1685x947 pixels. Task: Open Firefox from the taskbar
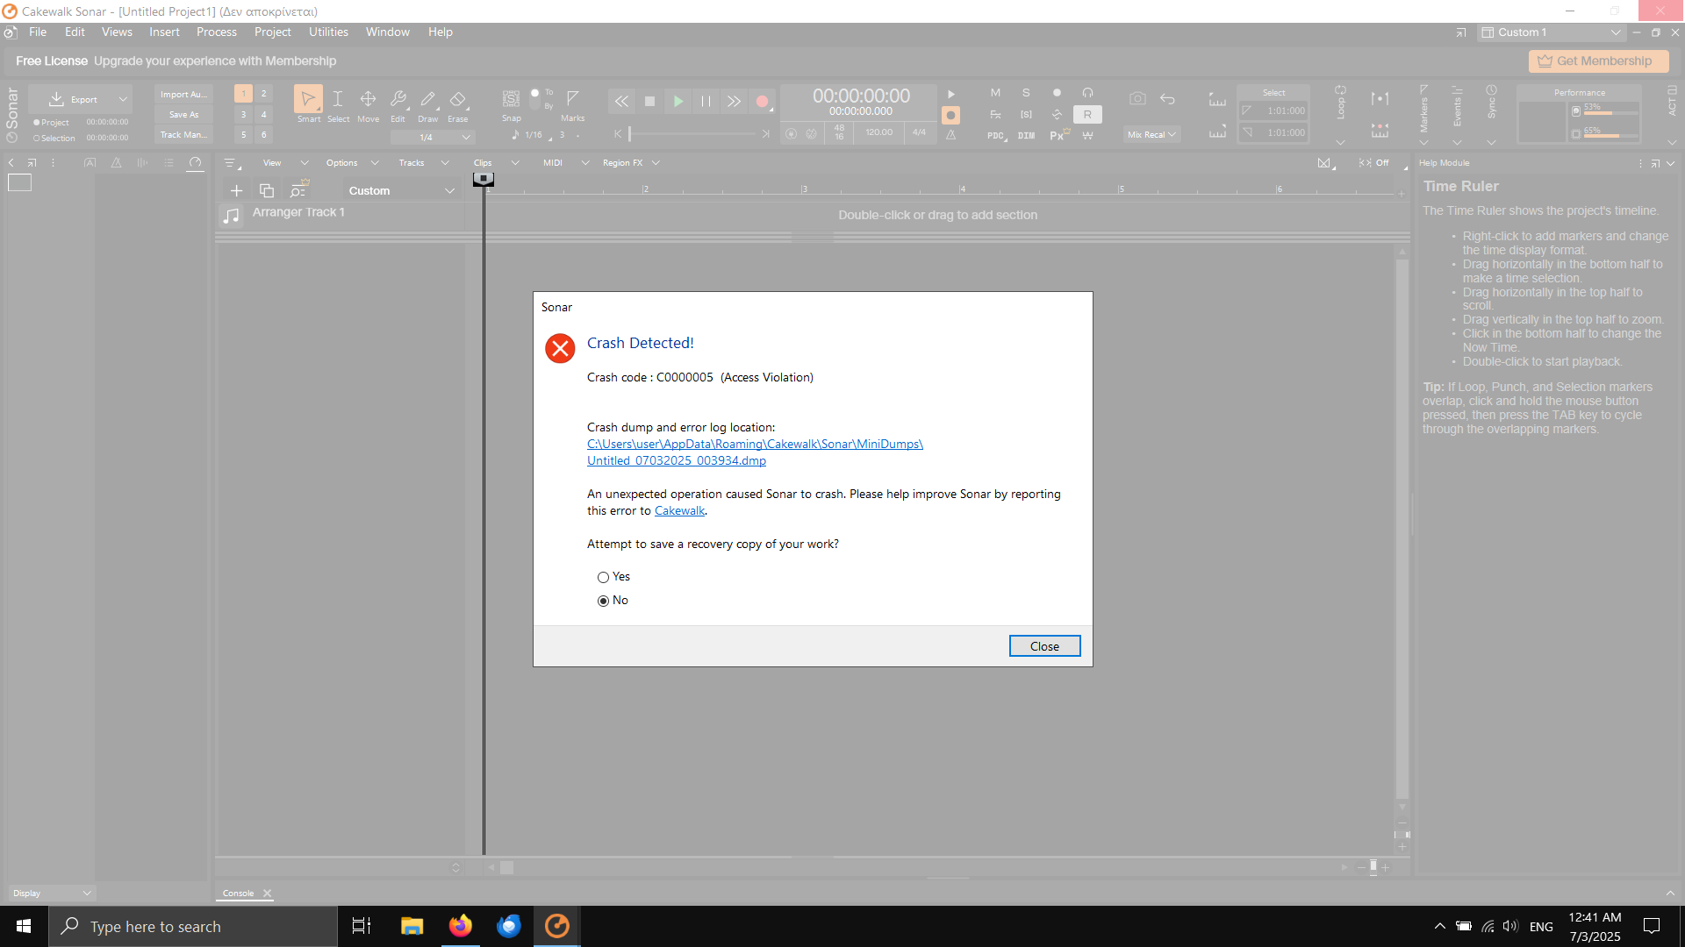[460, 926]
